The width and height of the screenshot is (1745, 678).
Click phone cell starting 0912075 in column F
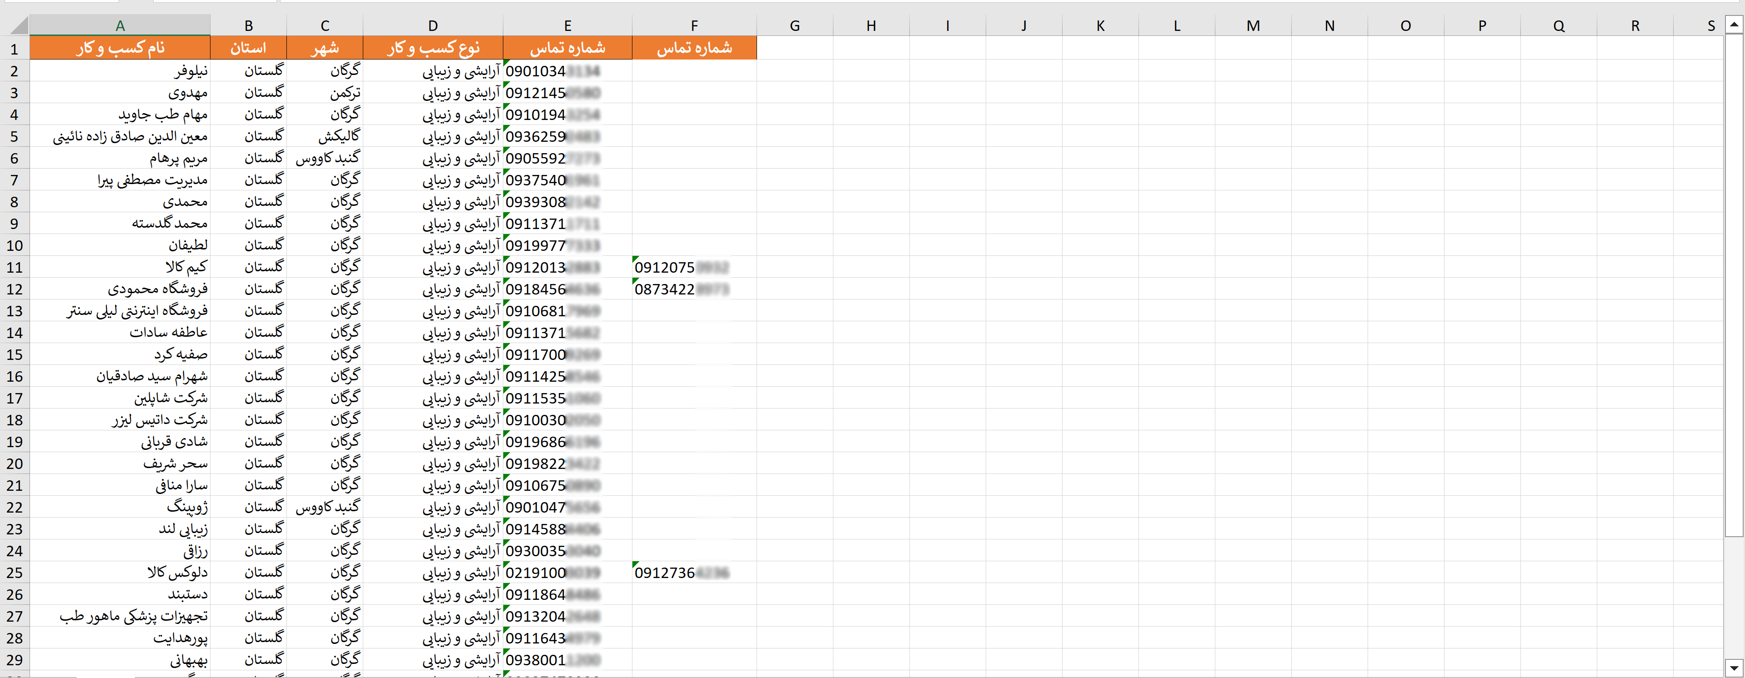(694, 267)
